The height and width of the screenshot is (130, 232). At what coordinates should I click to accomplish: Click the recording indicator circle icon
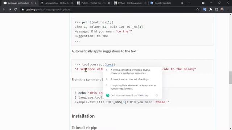point(203,3)
